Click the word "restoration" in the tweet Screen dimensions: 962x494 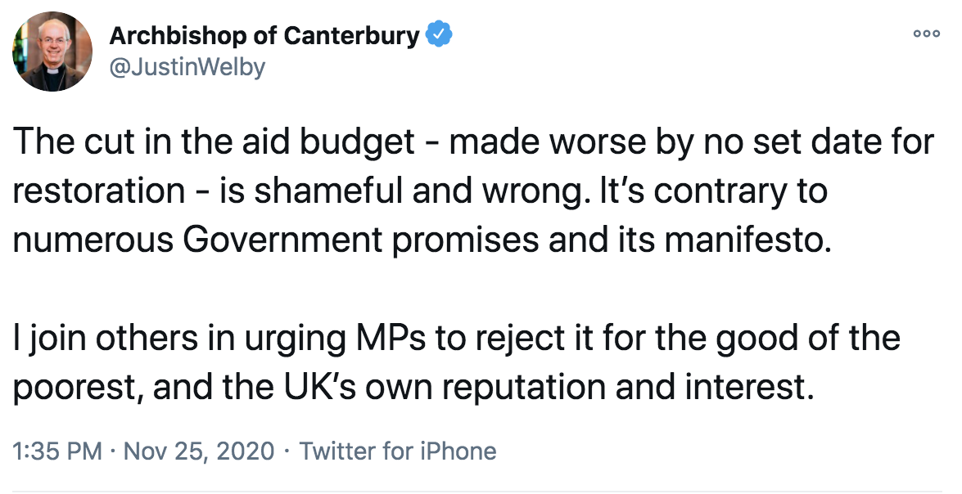pyautogui.click(x=97, y=191)
